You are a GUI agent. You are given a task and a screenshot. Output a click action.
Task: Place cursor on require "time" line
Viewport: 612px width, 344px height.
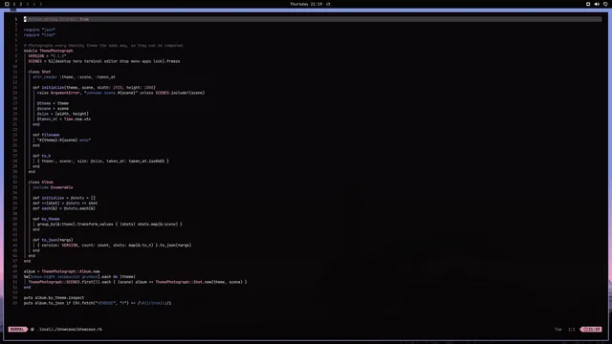click(x=39, y=35)
